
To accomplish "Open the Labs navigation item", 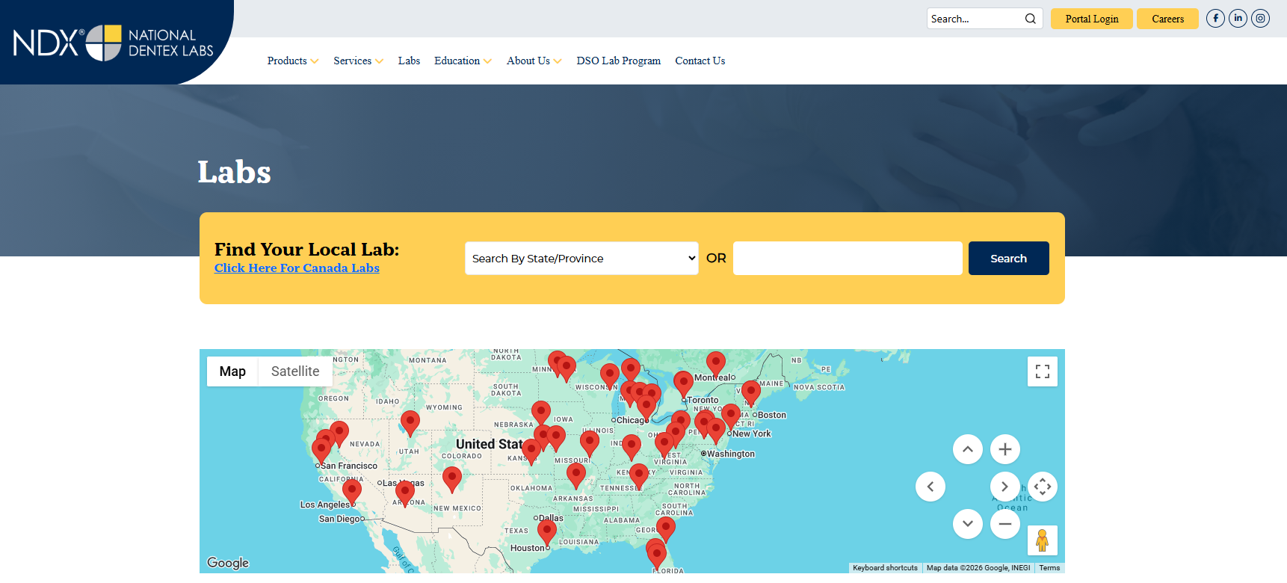I will click(x=409, y=61).
